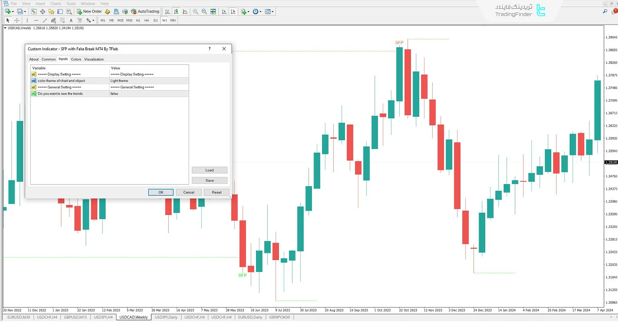Select the 'Light theme' value cell

149,81
